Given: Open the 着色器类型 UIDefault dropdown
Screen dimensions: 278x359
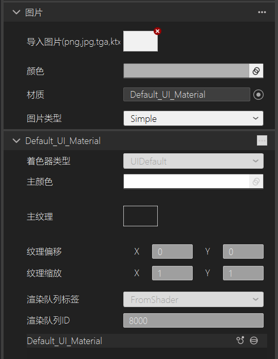Looking at the screenshot, I should tap(193, 161).
